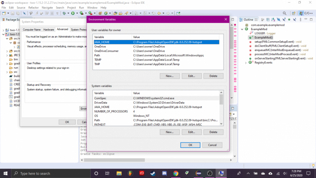
Task: Click System variables list scrollbar down arrow
Action: [221, 124]
